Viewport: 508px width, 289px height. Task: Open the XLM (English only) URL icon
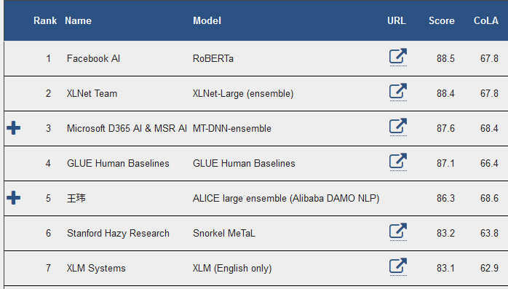[x=398, y=266]
